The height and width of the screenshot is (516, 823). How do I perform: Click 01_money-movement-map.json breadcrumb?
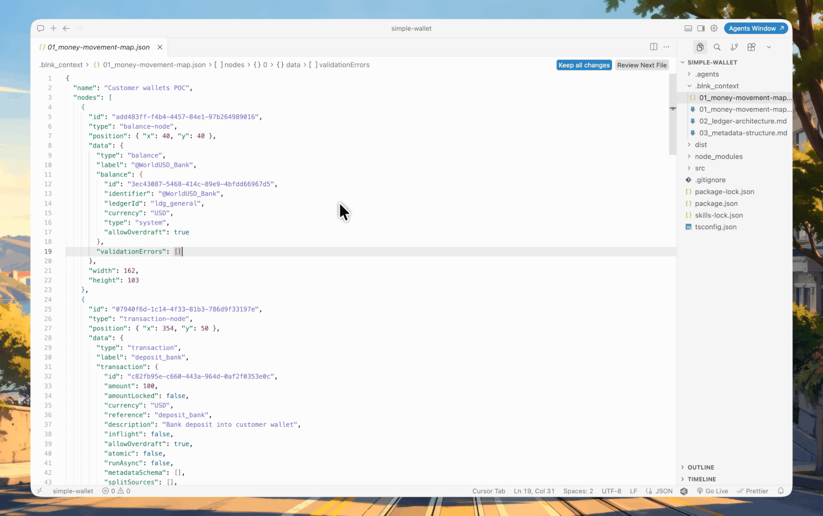(149, 65)
